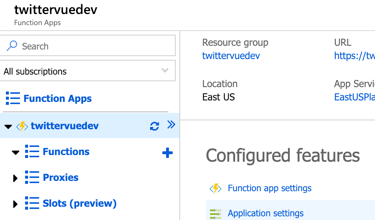Open Application settings link

pos(266,213)
